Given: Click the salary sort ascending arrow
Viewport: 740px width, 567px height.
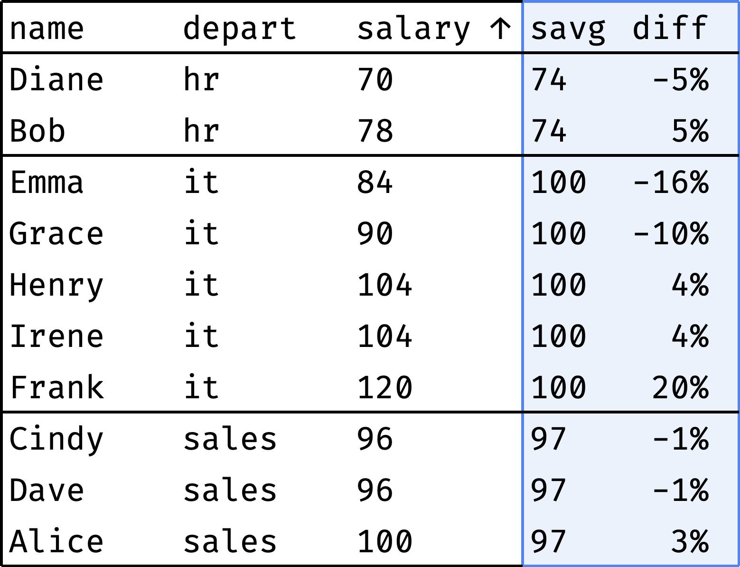Looking at the screenshot, I should pos(500,29).
